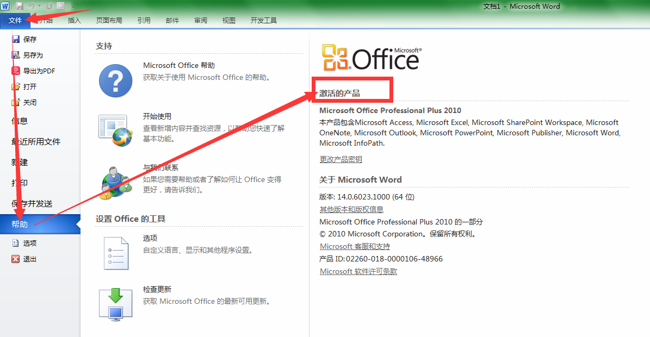650x337 pixels.
Task: Click the 设置 Office 的工具 heading
Action: (x=131, y=219)
